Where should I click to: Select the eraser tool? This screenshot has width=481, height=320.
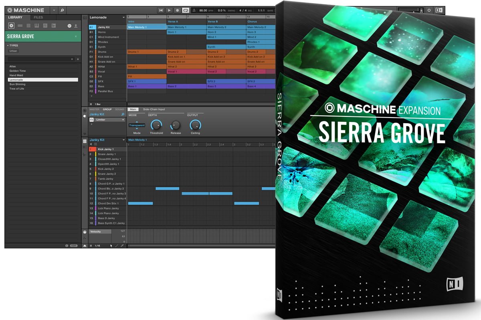click(x=122, y=246)
